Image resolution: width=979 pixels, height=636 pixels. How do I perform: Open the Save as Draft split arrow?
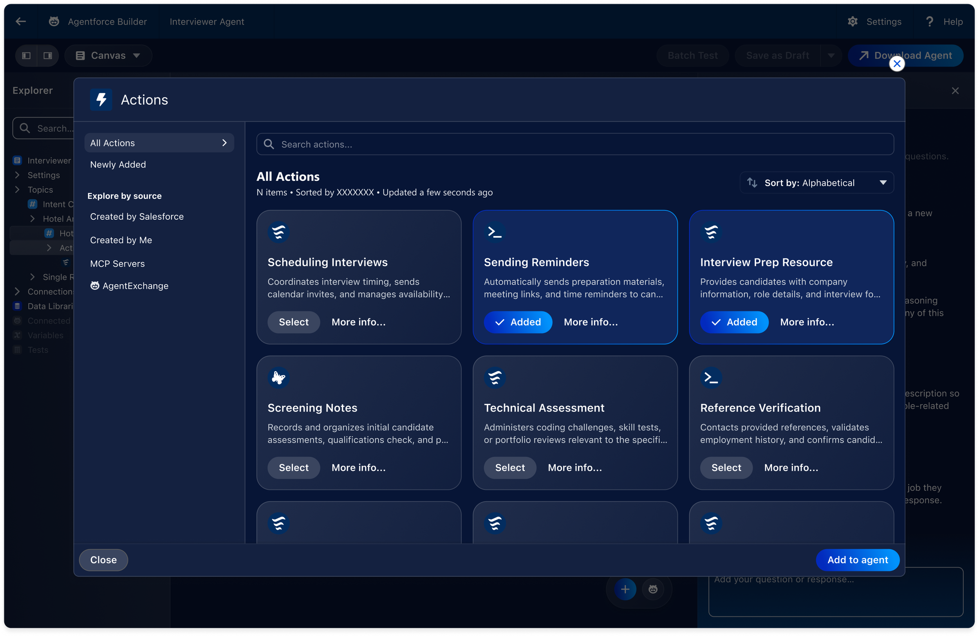pyautogui.click(x=831, y=56)
